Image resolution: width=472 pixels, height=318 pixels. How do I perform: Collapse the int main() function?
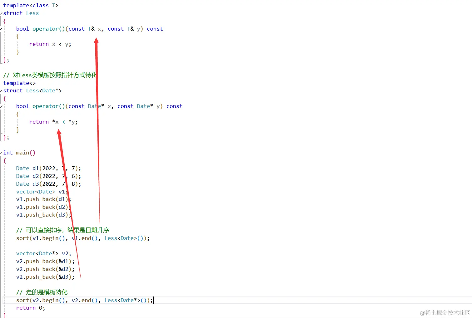1,153
